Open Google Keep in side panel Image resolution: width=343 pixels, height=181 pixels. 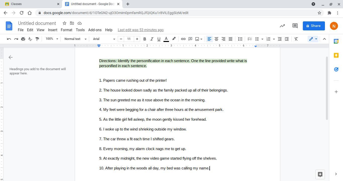point(336,55)
